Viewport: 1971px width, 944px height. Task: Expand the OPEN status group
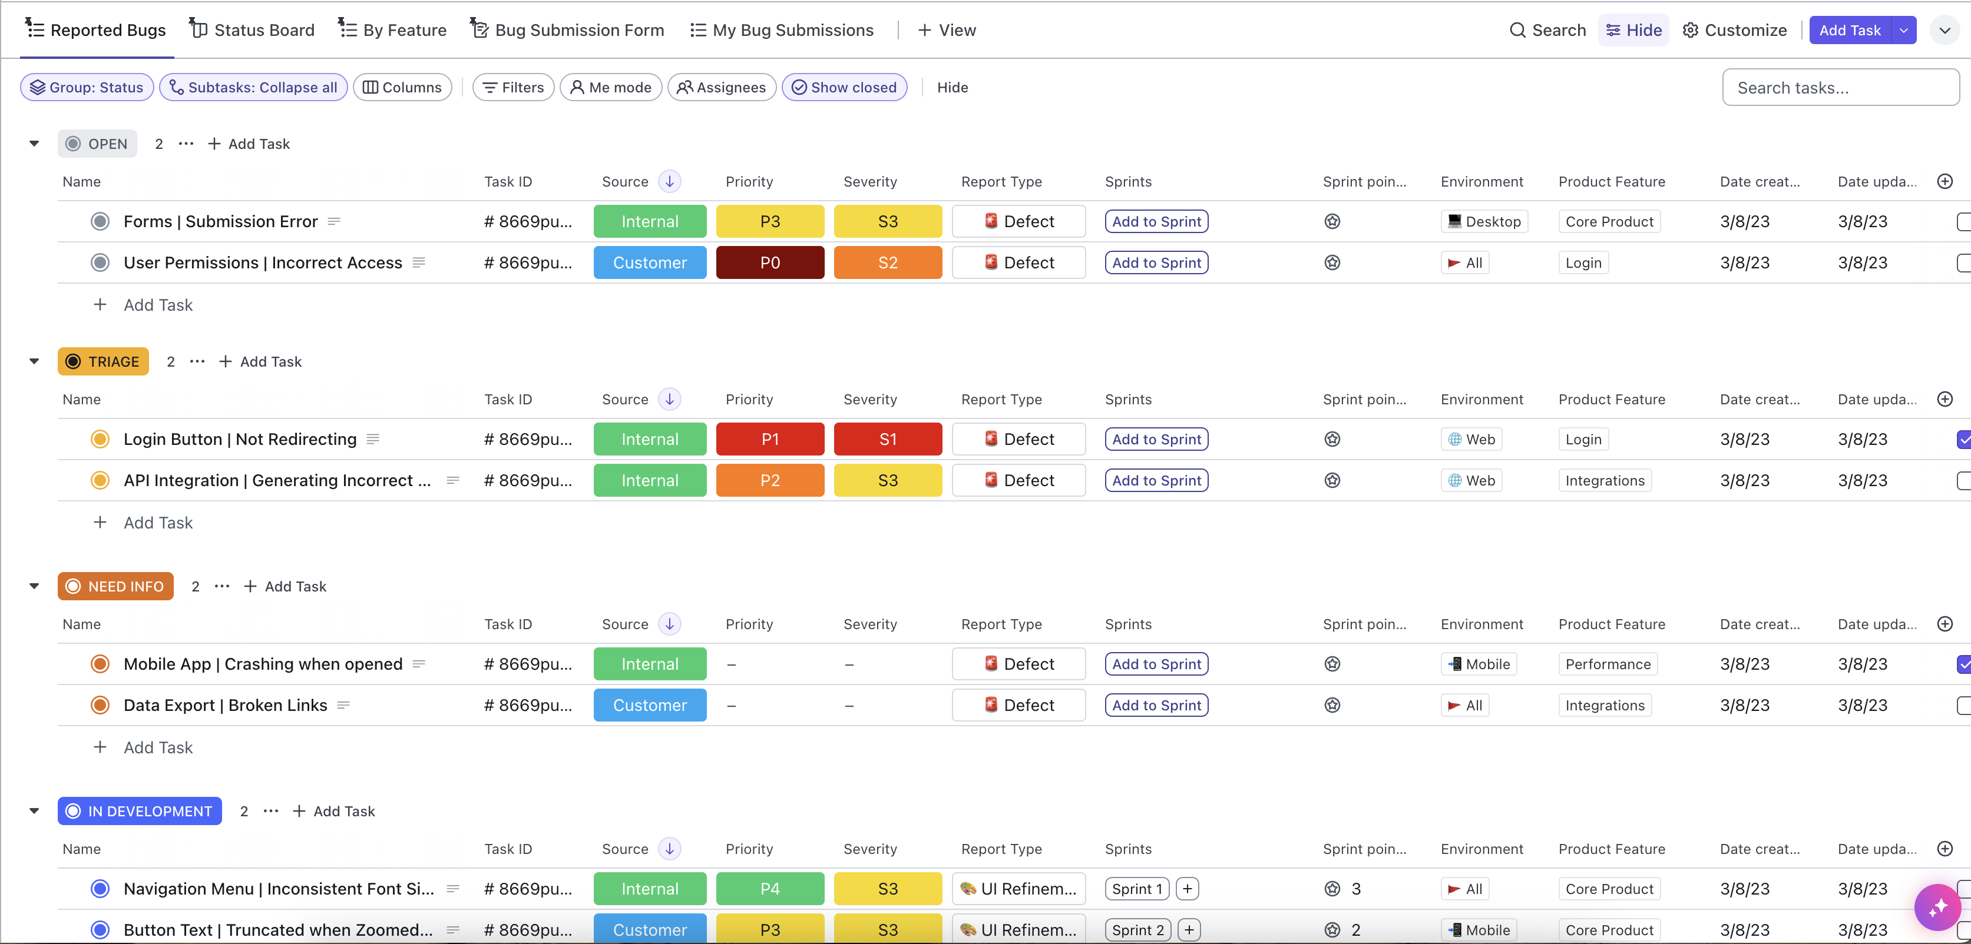pos(34,143)
